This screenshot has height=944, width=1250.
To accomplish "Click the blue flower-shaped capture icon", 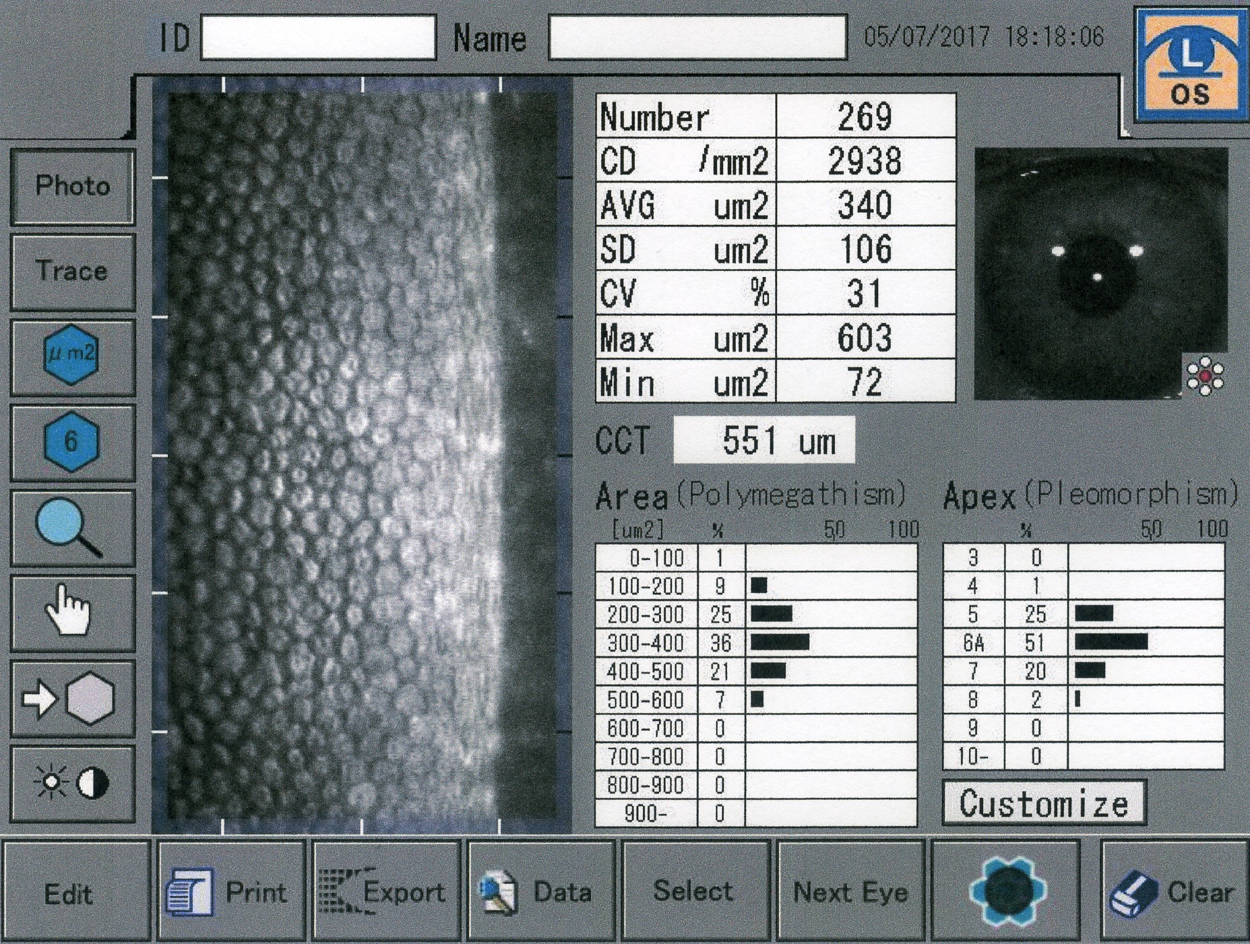I will pyautogui.click(x=1007, y=891).
